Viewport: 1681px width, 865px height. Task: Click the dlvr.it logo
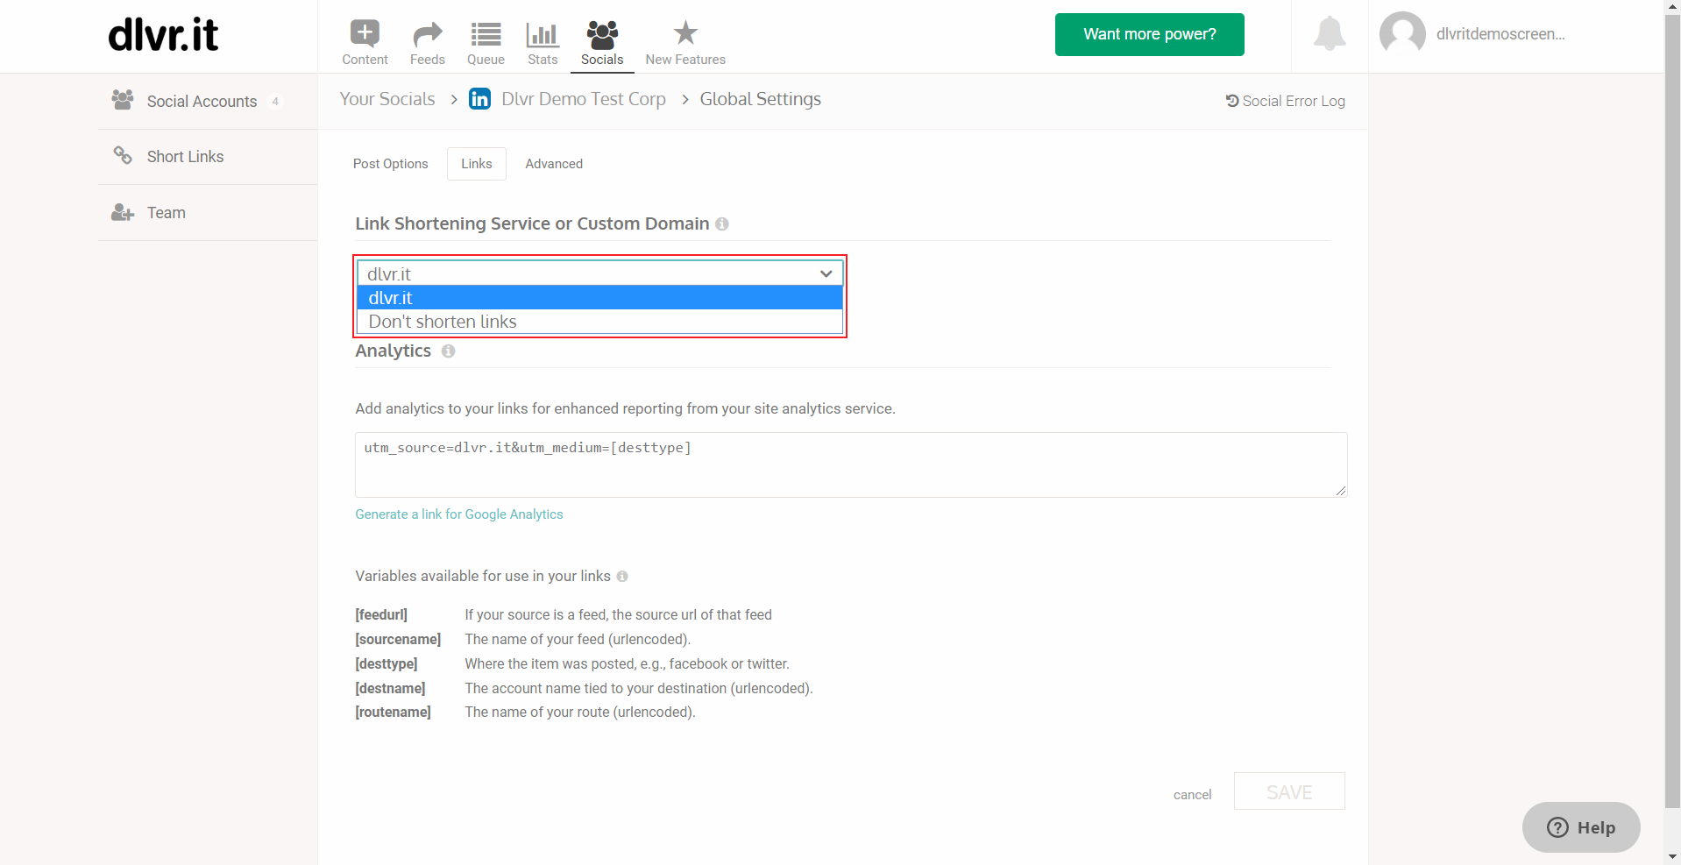pos(163,35)
